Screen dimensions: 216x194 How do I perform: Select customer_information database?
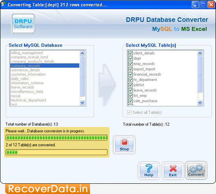tap(45, 74)
